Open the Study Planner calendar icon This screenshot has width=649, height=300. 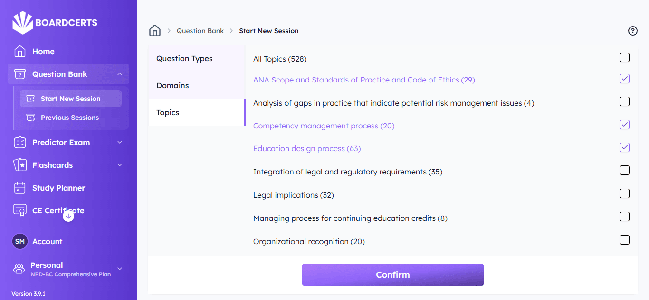[20, 188]
